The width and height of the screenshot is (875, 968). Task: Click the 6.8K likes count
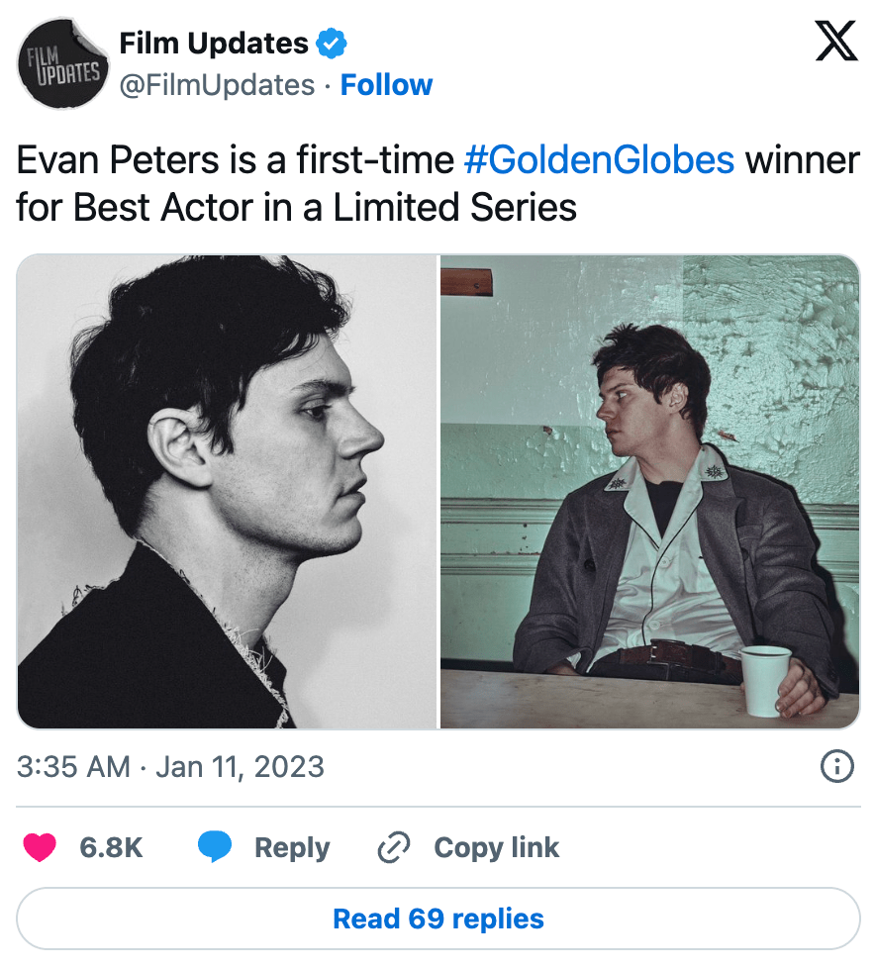pos(111,847)
